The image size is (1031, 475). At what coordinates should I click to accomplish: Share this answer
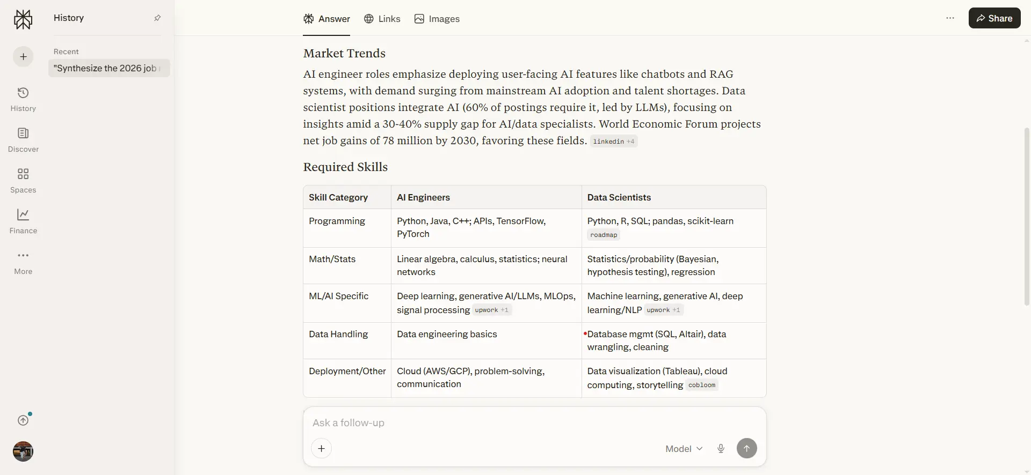point(994,18)
